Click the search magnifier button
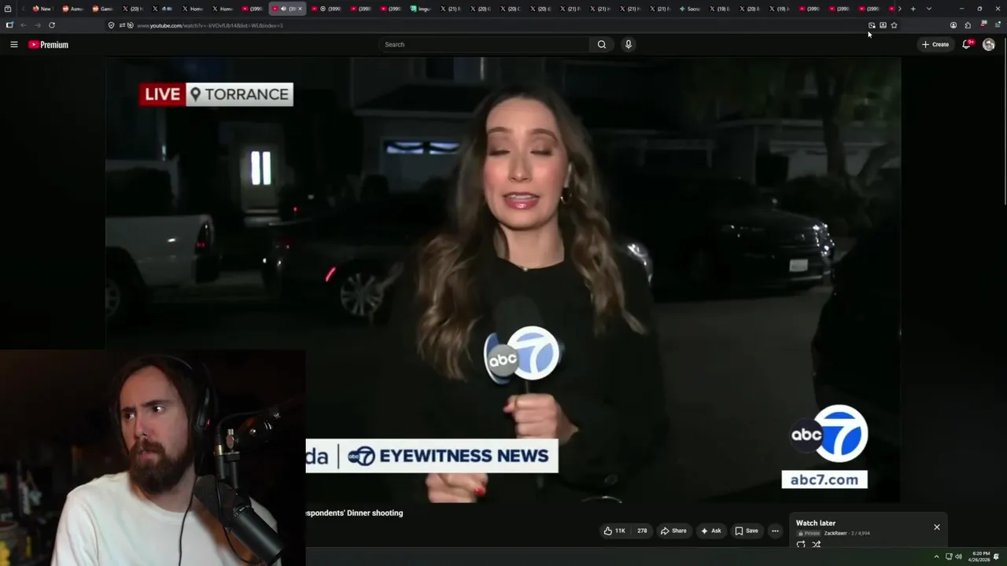Image resolution: width=1007 pixels, height=566 pixels. [602, 45]
